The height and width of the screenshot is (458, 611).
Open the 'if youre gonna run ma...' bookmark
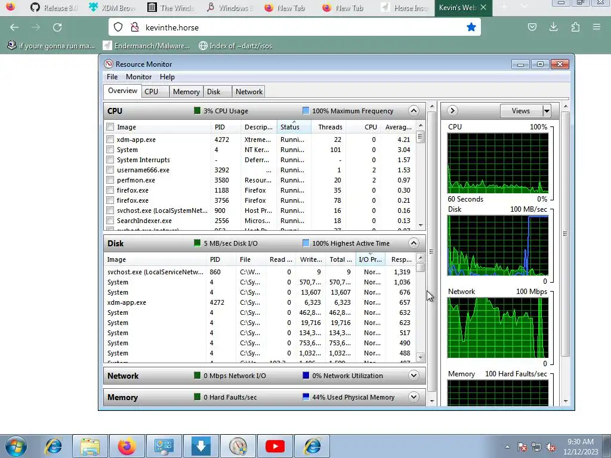pyautogui.click(x=51, y=45)
